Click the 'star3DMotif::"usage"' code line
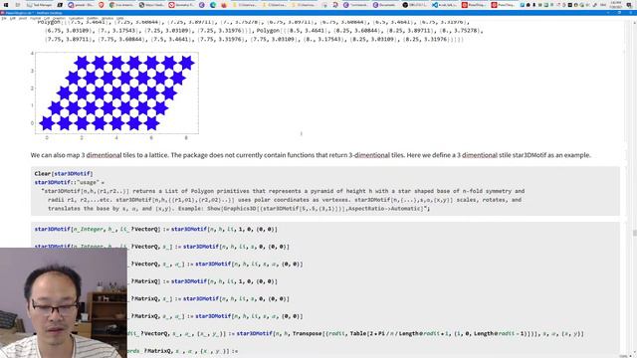The height and width of the screenshot is (358, 637). pyautogui.click(x=69, y=182)
